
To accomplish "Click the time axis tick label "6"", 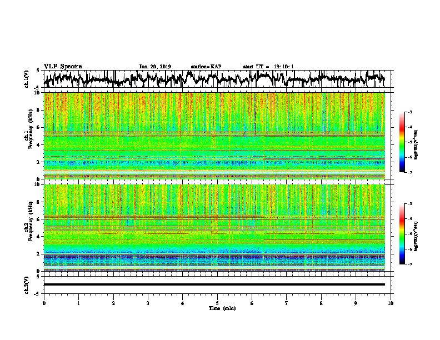I will 252,303.
